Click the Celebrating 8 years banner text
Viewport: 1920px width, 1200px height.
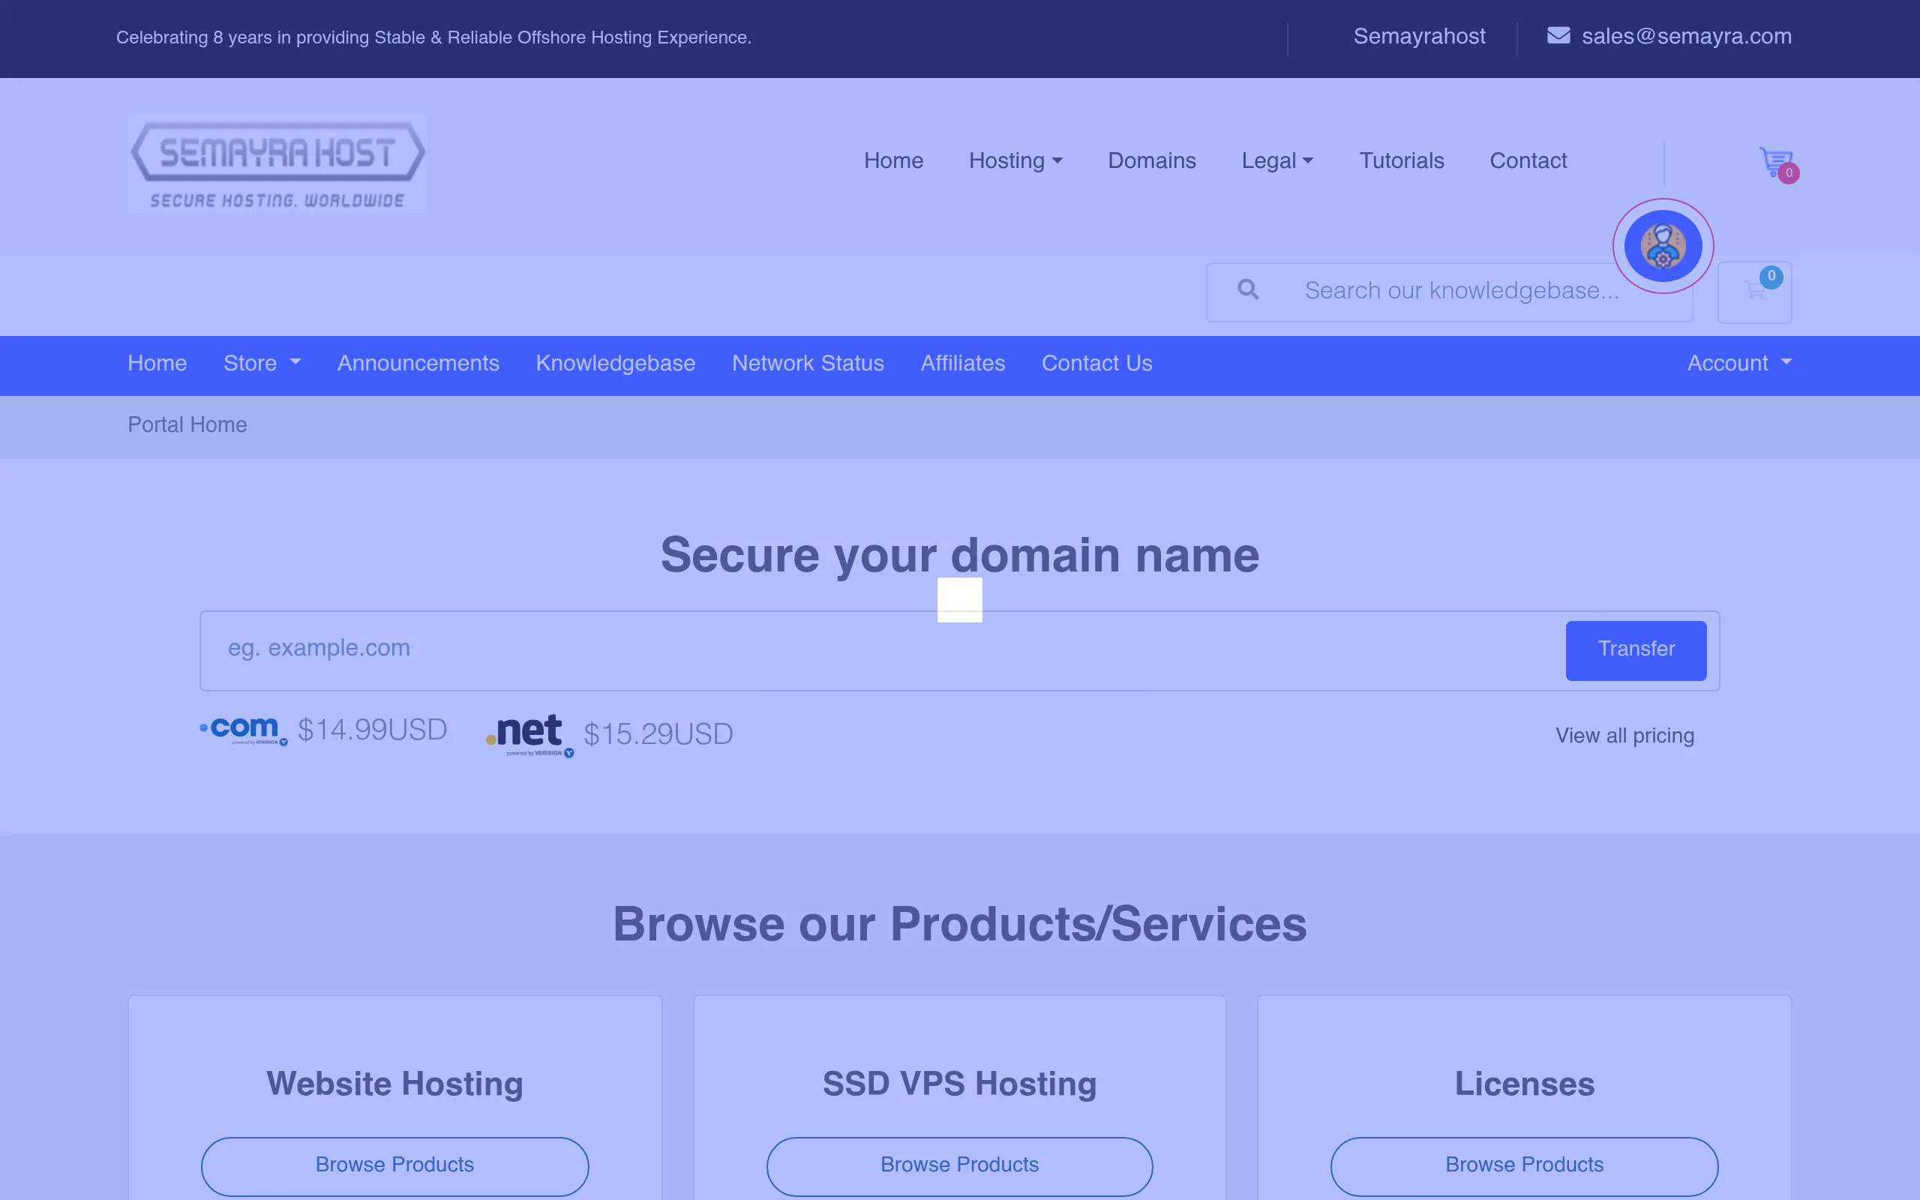click(x=434, y=37)
